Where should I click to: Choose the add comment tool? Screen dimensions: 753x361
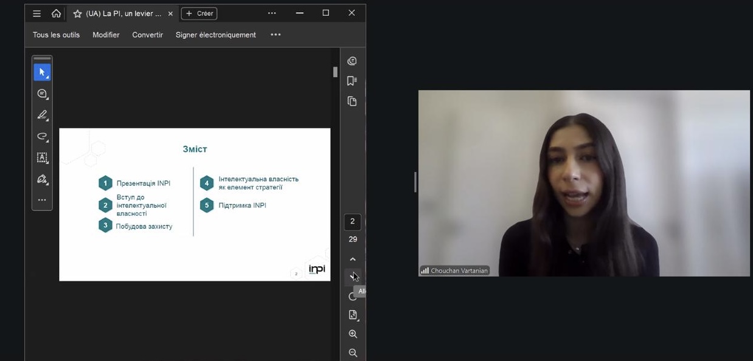click(42, 94)
